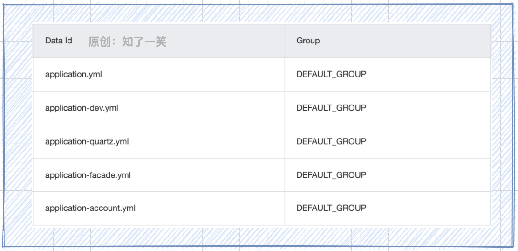
Task: Click the hatched frame right of the table
Action: [503, 125]
